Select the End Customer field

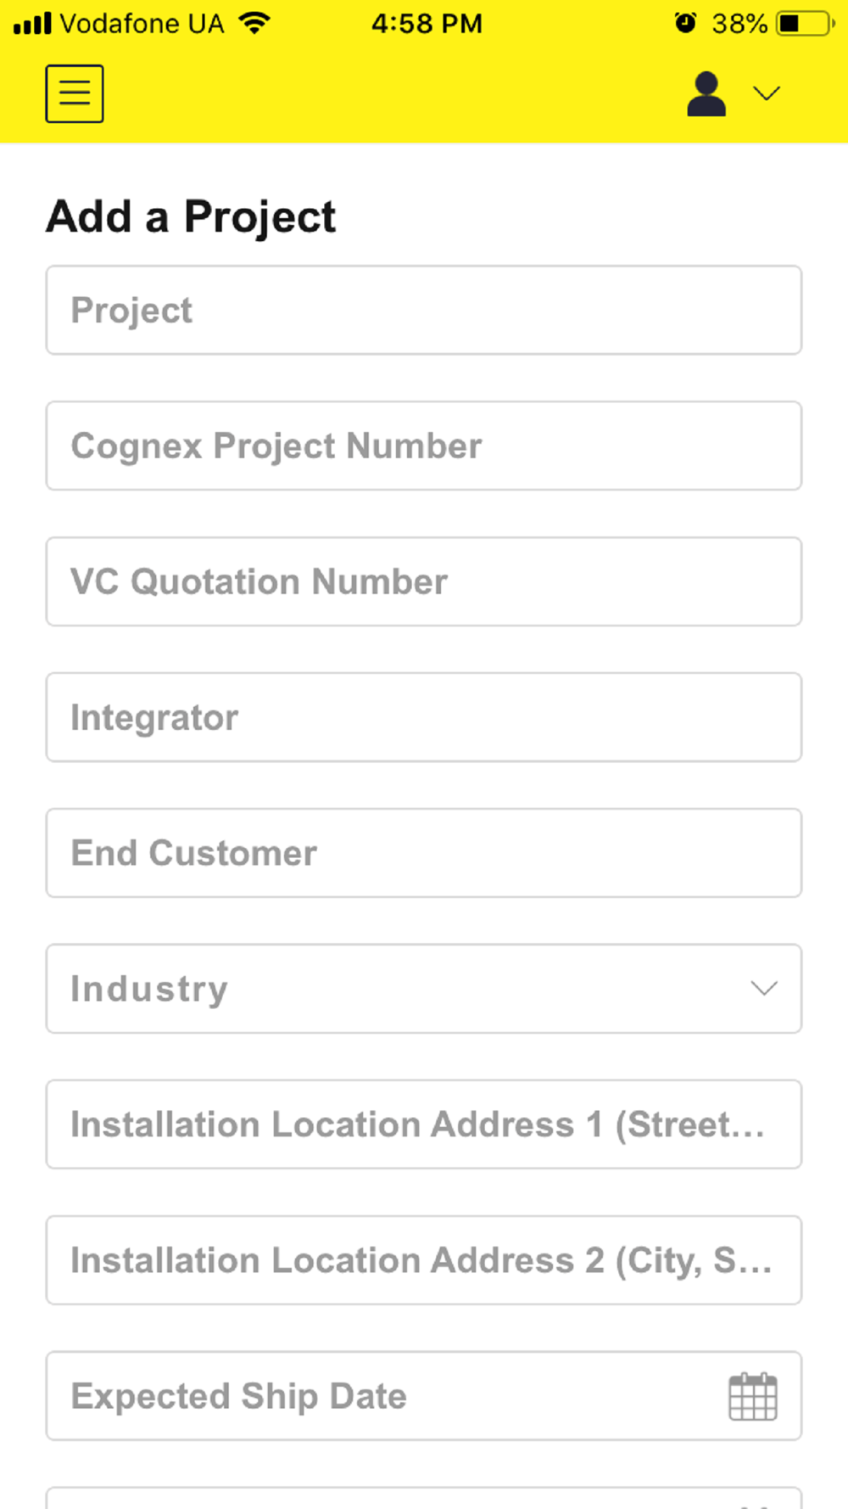point(424,853)
